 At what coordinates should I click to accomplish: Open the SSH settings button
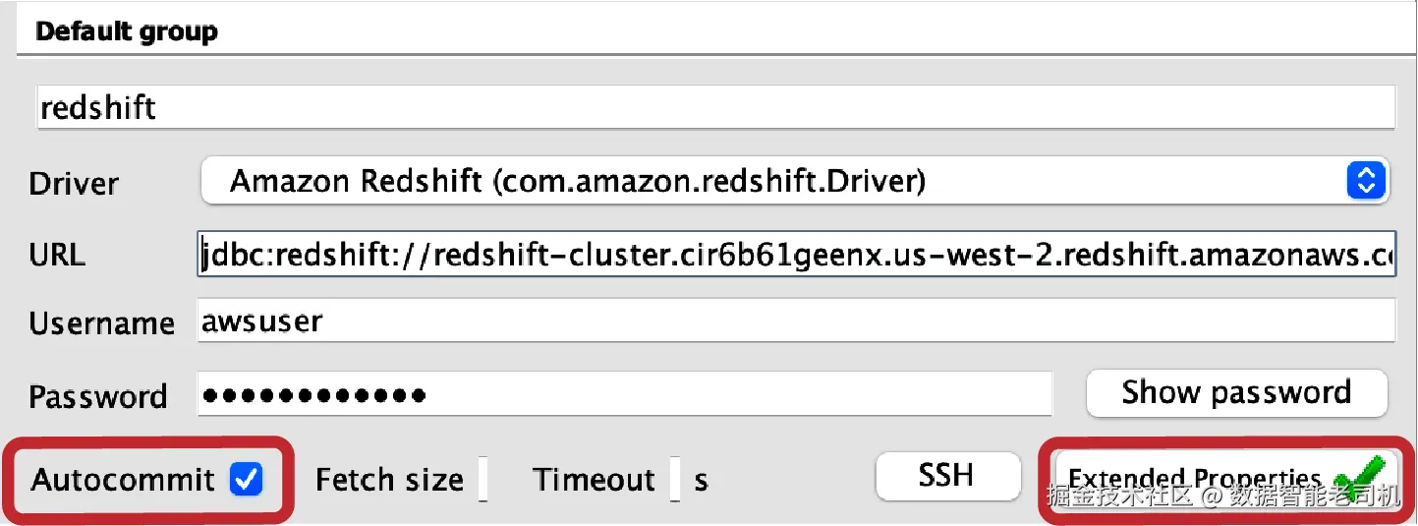(947, 477)
